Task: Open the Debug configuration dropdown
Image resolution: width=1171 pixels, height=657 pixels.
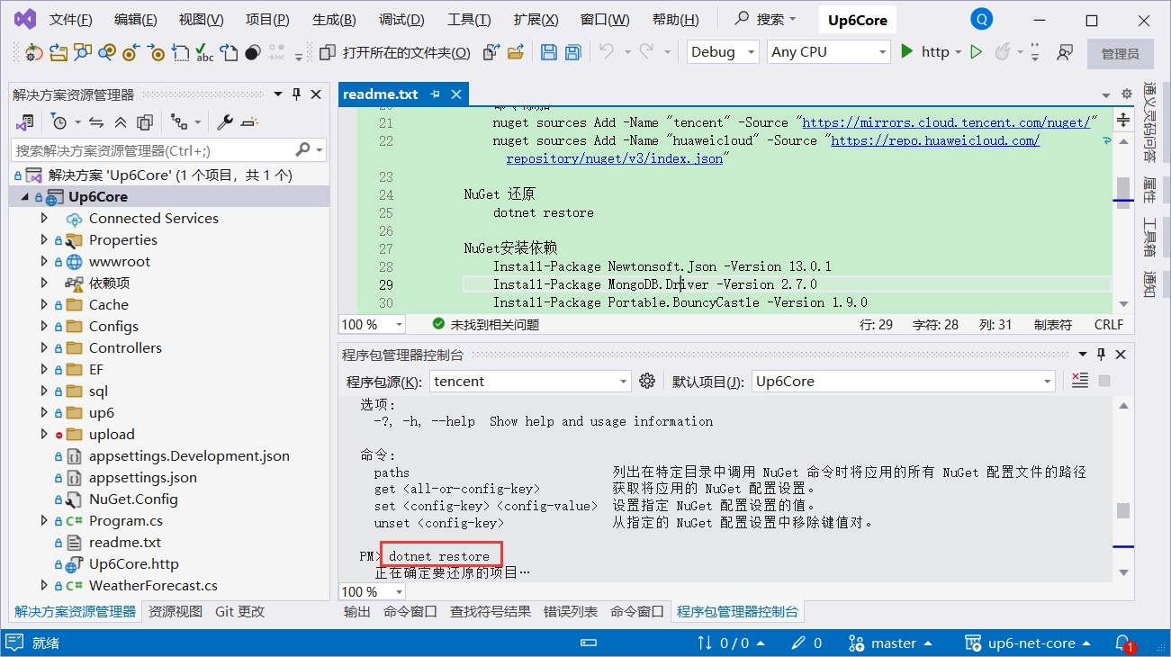Action: [x=723, y=52]
